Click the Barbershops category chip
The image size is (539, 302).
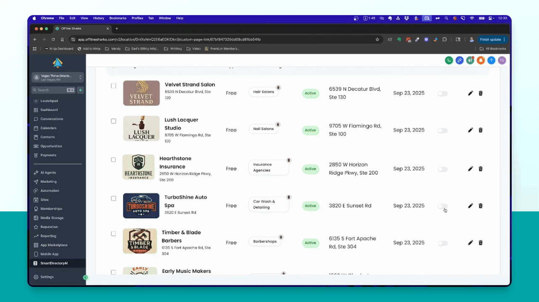(265, 242)
